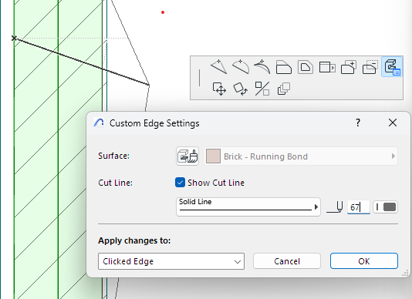Select Subtract from Polygon tool
Image resolution: width=412 pixels, height=299 pixels.
370,67
